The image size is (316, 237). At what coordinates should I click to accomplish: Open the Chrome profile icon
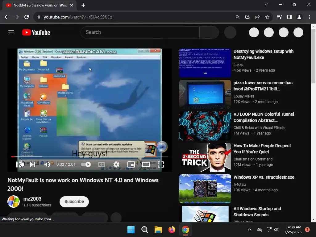point(299,17)
